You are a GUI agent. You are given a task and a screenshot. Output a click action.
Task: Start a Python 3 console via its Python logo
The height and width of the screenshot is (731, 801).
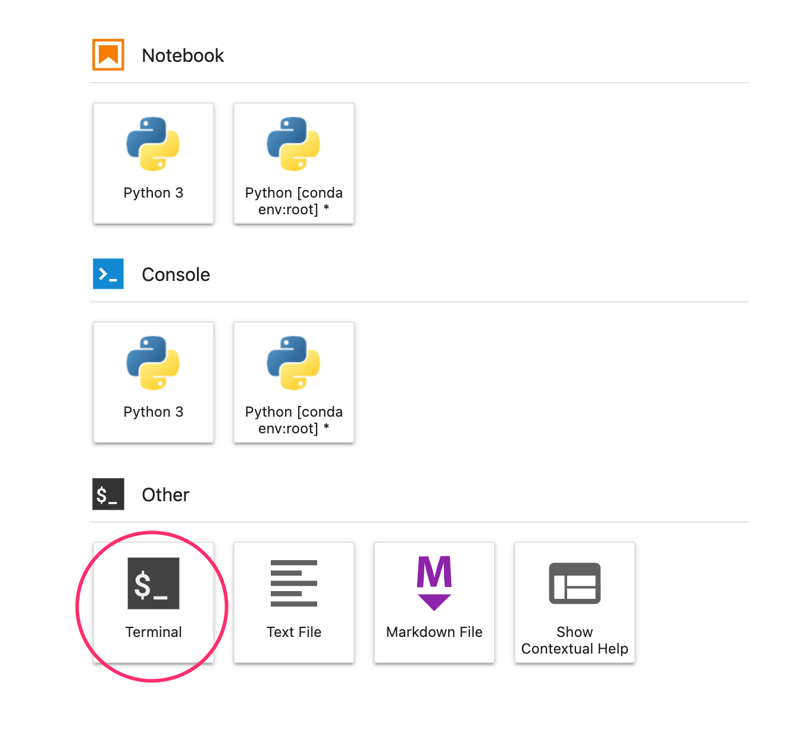(x=153, y=363)
